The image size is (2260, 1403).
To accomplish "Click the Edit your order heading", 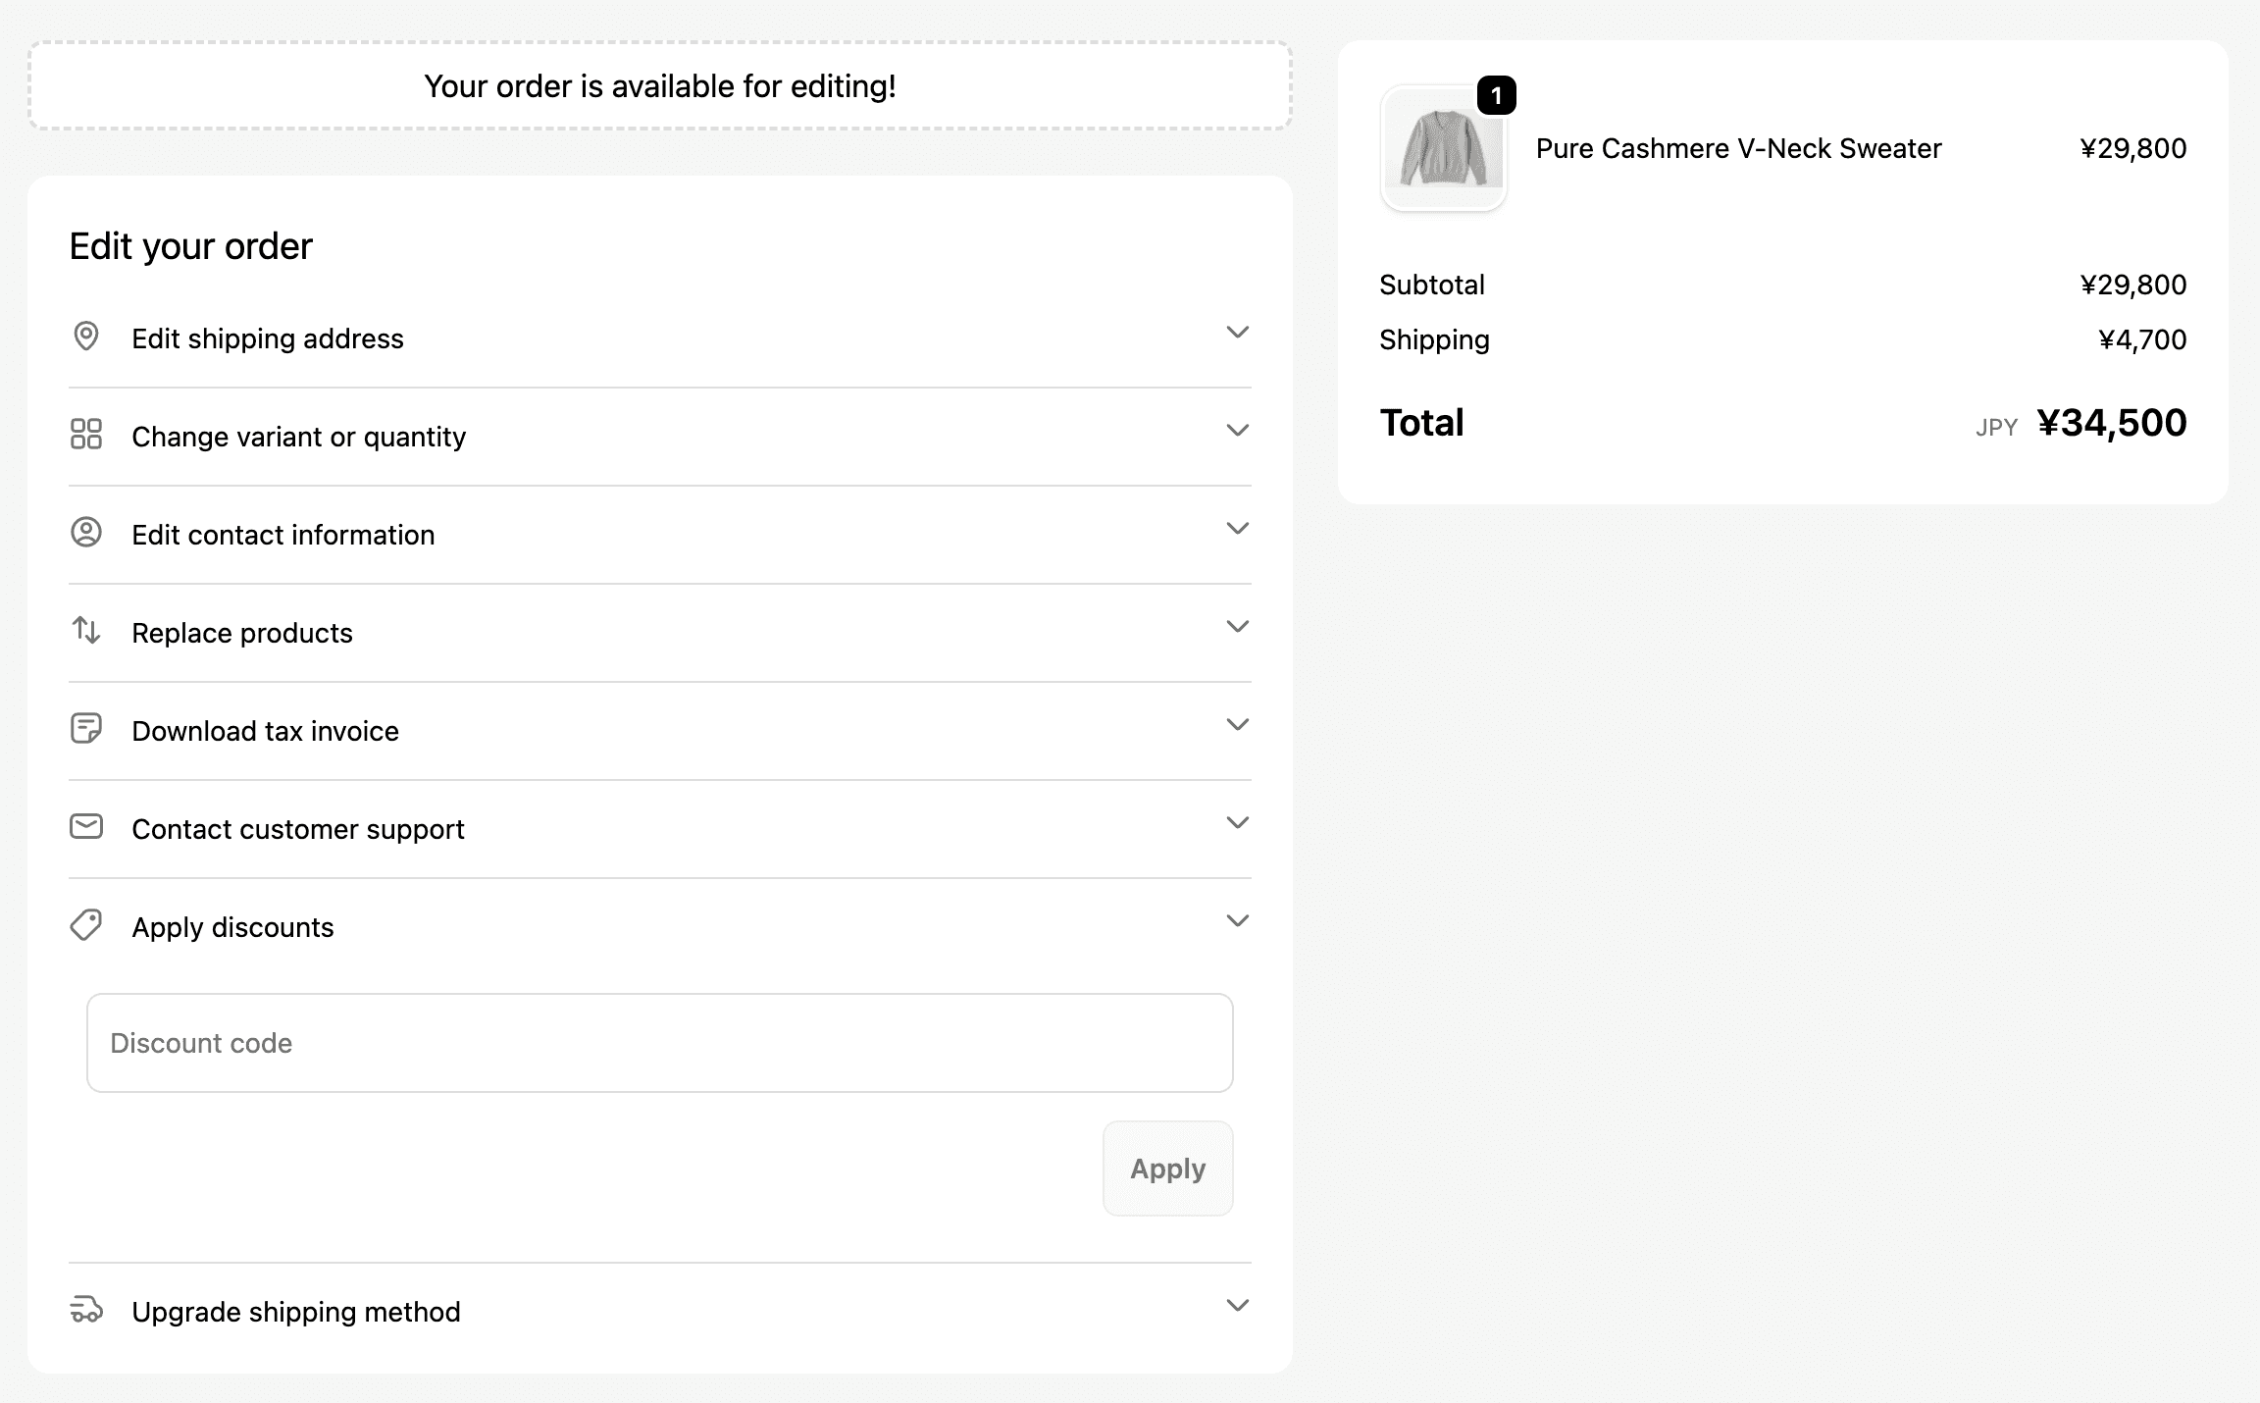I will pos(190,246).
